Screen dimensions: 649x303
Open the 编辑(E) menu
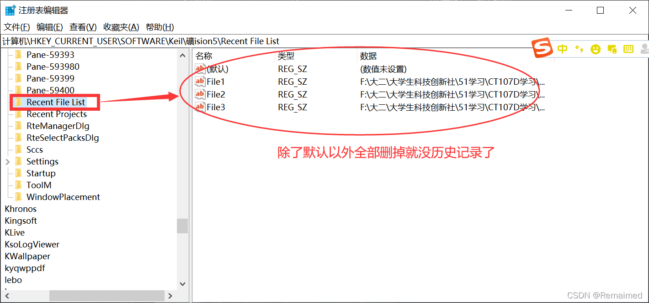point(50,27)
